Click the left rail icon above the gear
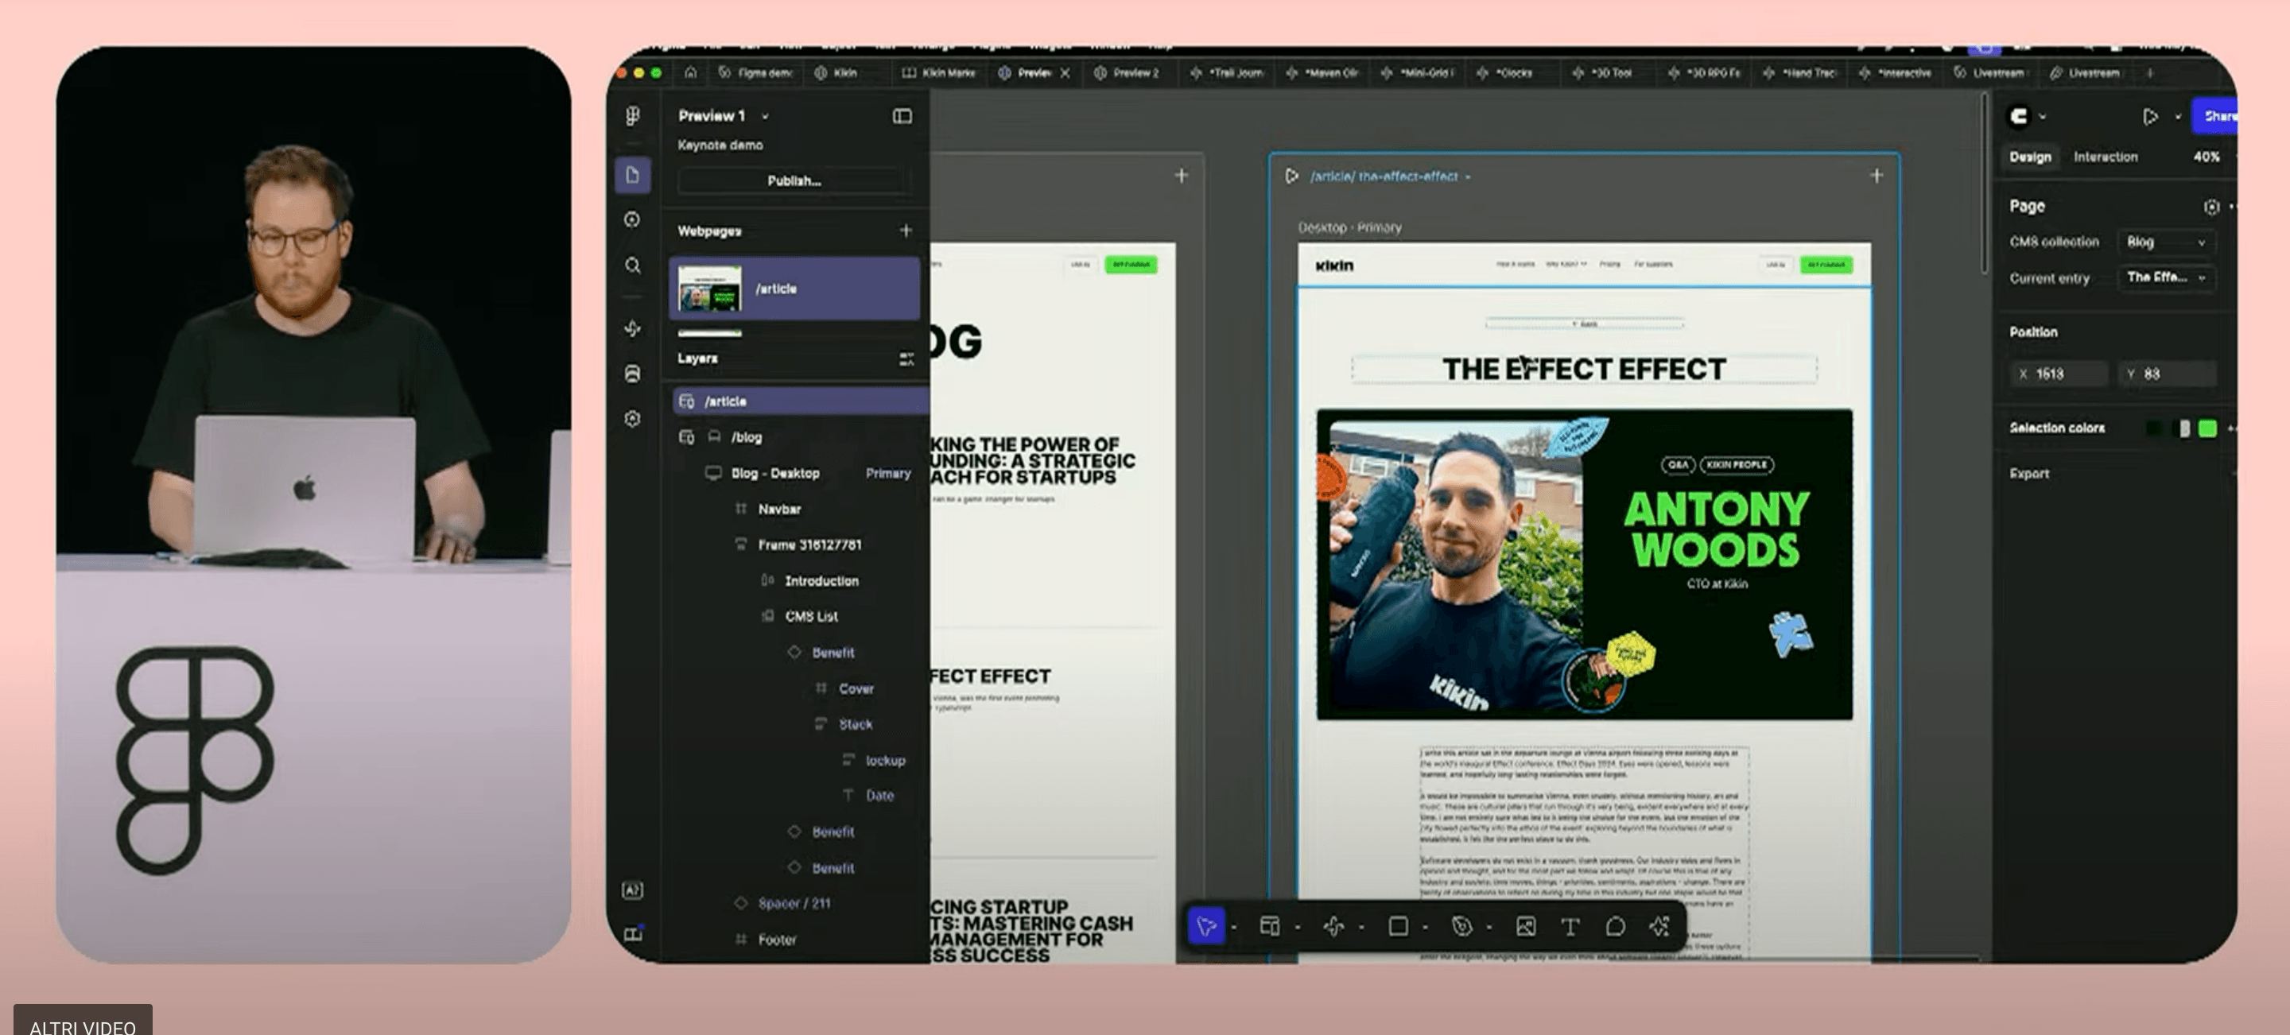Screen dimensions: 2290x1035 (633, 374)
